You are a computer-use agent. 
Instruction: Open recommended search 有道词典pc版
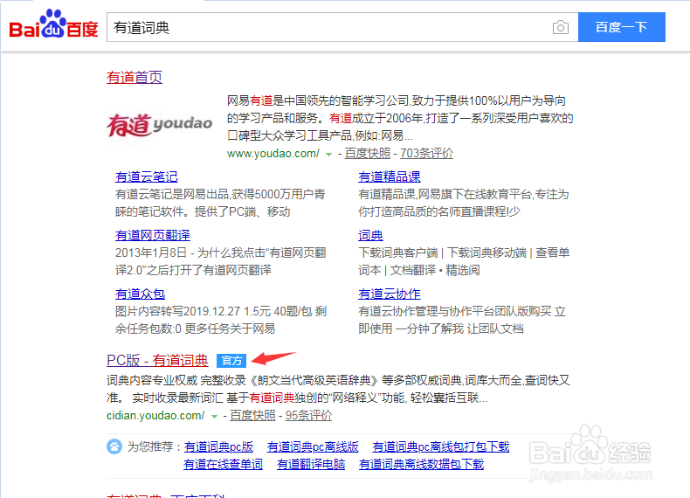[218, 447]
